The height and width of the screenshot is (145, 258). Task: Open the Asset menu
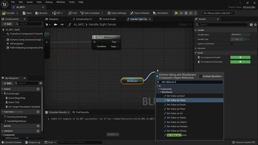29,2
